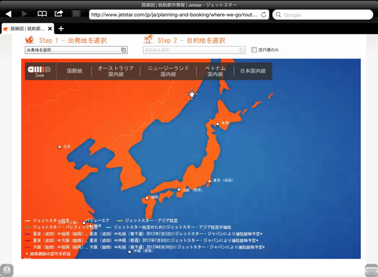The height and width of the screenshot is (277, 378).
Task: Open the bookmarks book icon
Action: click(42, 14)
